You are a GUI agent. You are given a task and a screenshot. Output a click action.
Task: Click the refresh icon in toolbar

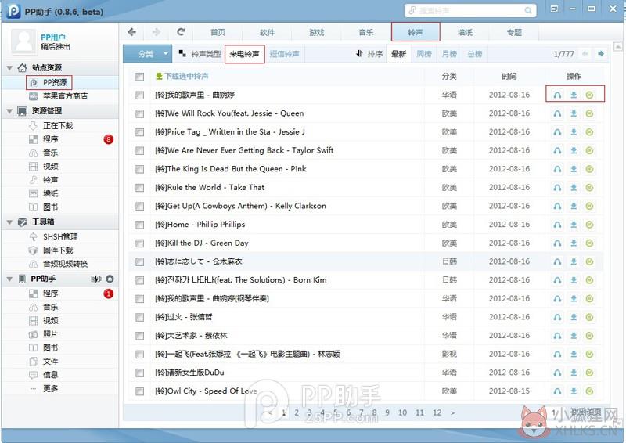(x=181, y=32)
